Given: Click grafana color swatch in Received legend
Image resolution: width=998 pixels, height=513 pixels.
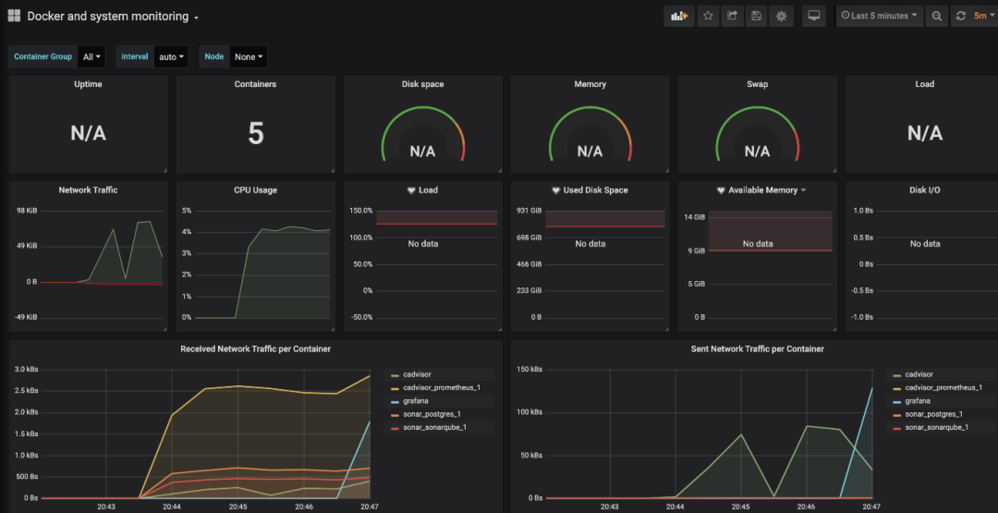Looking at the screenshot, I should (x=396, y=401).
